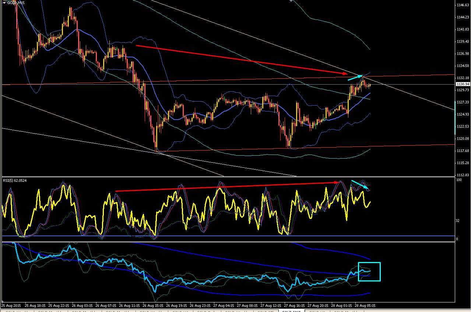Click the 27 Aug 04:15 time label
This screenshot has height=312, width=471.
tap(224, 305)
